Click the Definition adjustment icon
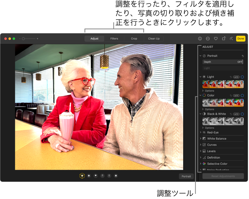This screenshot has height=199, width=249. (205, 158)
